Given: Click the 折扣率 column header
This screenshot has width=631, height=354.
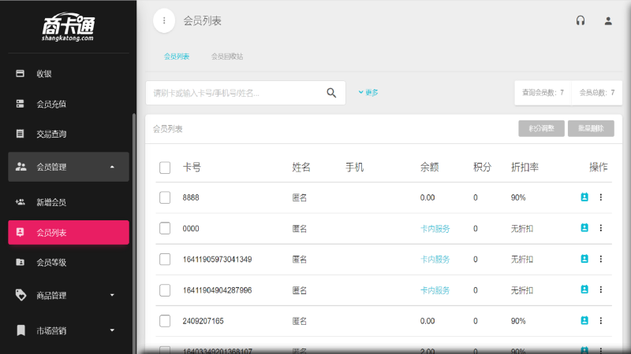Looking at the screenshot, I should pos(525,168).
